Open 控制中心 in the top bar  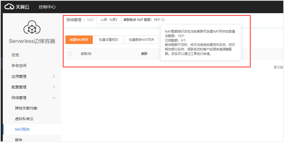(x=47, y=7)
